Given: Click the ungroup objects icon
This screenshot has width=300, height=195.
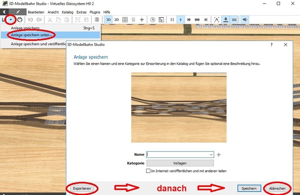Looking at the screenshot, I should click(x=86, y=20).
